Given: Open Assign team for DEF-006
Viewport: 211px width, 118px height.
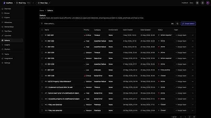Looking at the screenshot, I should (x=181, y=64).
